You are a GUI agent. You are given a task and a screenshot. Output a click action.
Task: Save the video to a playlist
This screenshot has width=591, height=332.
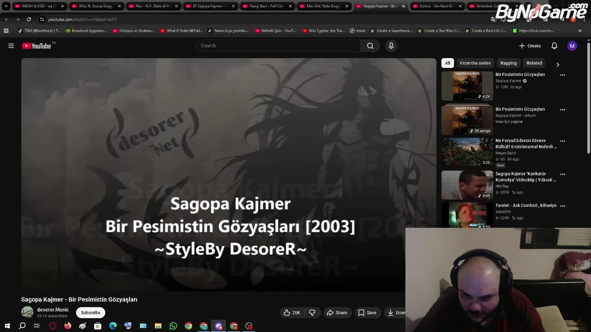tap(368, 313)
